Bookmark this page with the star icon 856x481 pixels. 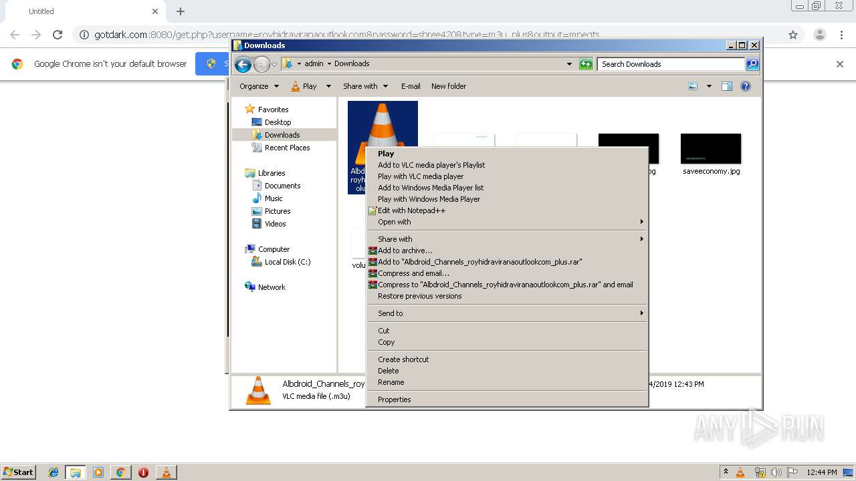(793, 35)
